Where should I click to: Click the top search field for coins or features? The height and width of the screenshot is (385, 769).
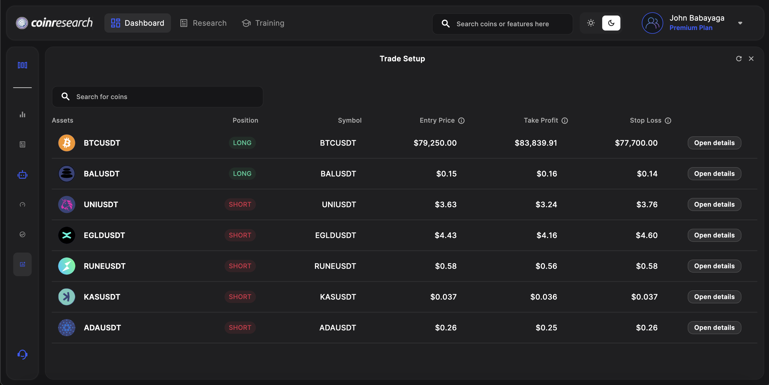coord(502,24)
